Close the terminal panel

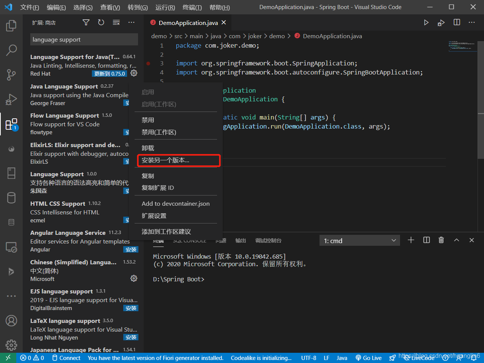(472, 240)
